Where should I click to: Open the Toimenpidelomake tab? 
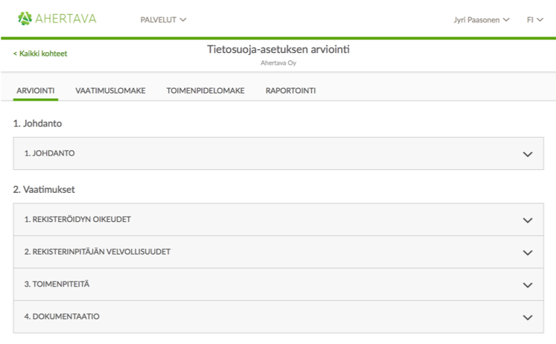(x=205, y=91)
